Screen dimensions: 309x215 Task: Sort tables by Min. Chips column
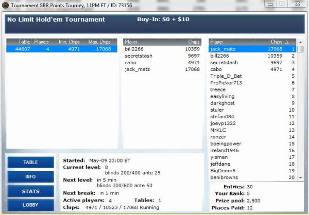coord(70,42)
